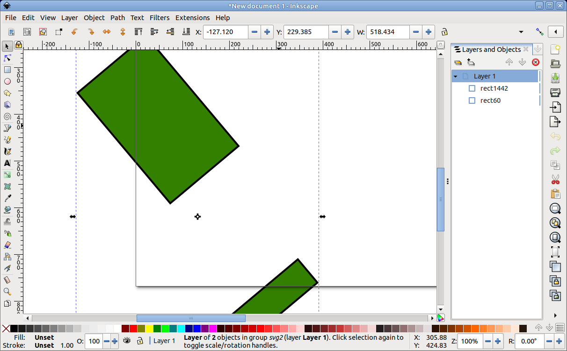Viewport: 567px width, 351px height.
Task: Open the Layer 1 selector in status bar
Action: coord(164,341)
